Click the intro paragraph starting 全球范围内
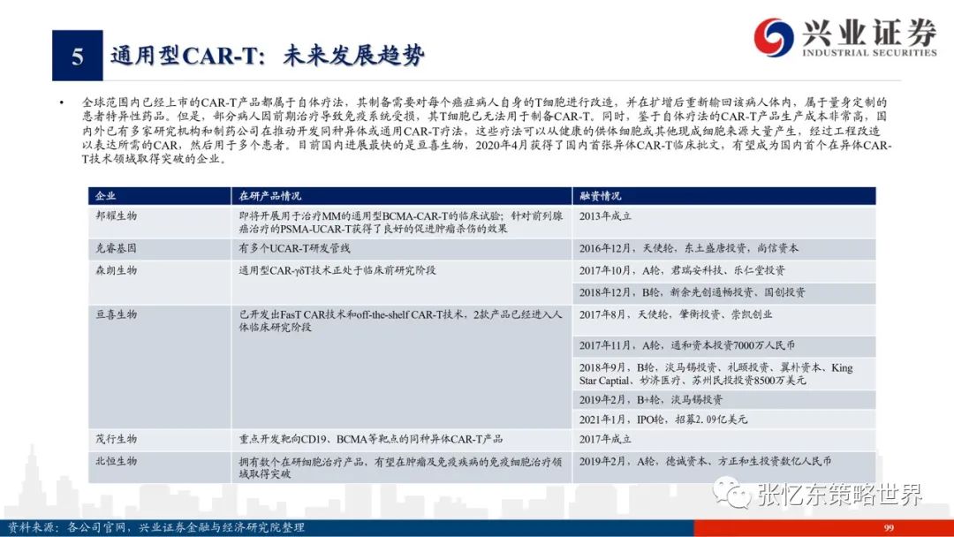The width and height of the screenshot is (954, 537). (486, 131)
